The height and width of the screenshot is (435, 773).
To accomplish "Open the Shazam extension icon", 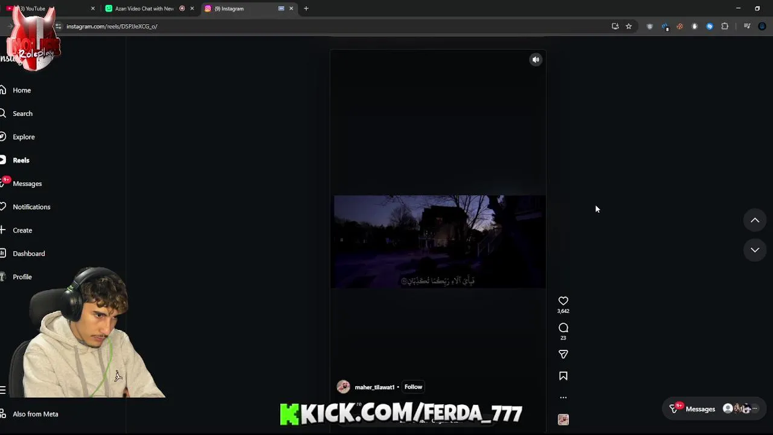I will pyautogui.click(x=710, y=27).
